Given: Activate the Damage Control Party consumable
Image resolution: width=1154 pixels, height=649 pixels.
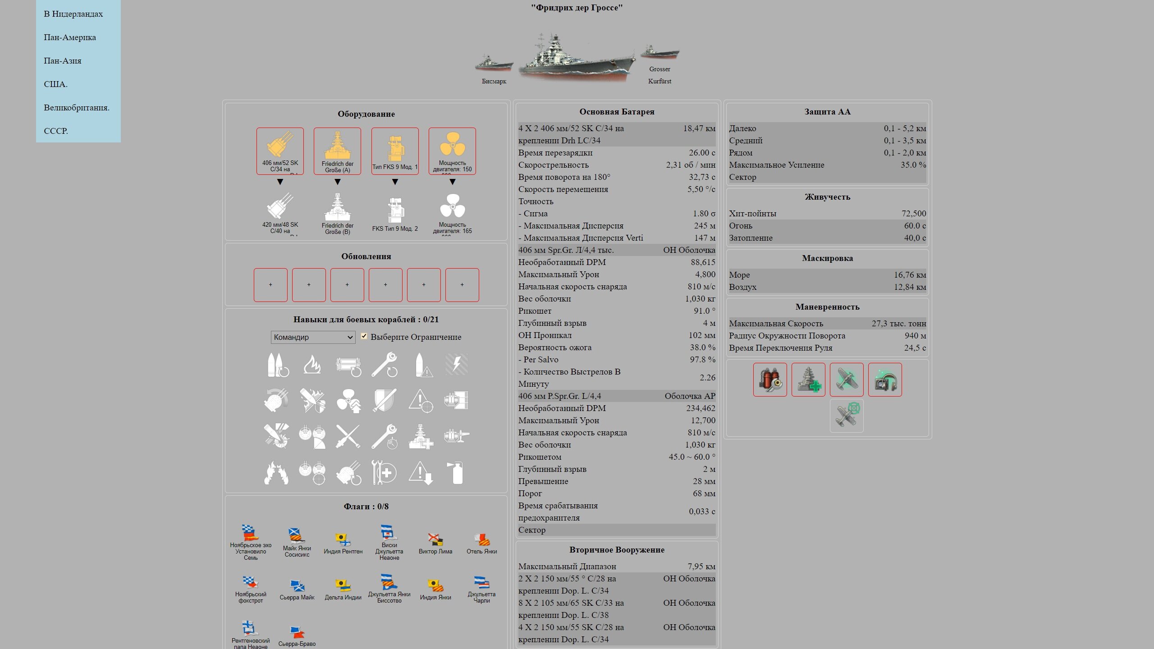Looking at the screenshot, I should click(x=770, y=379).
